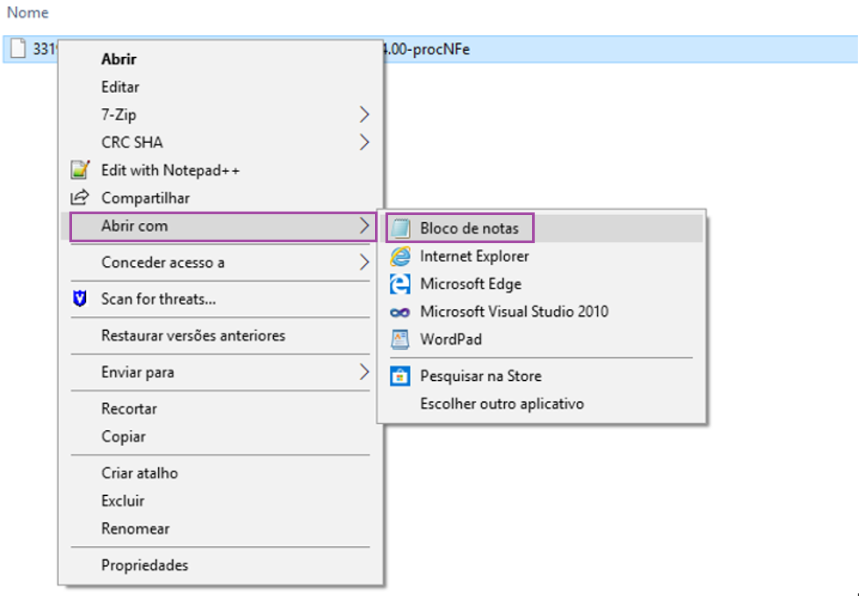The image size is (864, 596).
Task: Click the Store bag icon in submenu
Action: click(400, 376)
